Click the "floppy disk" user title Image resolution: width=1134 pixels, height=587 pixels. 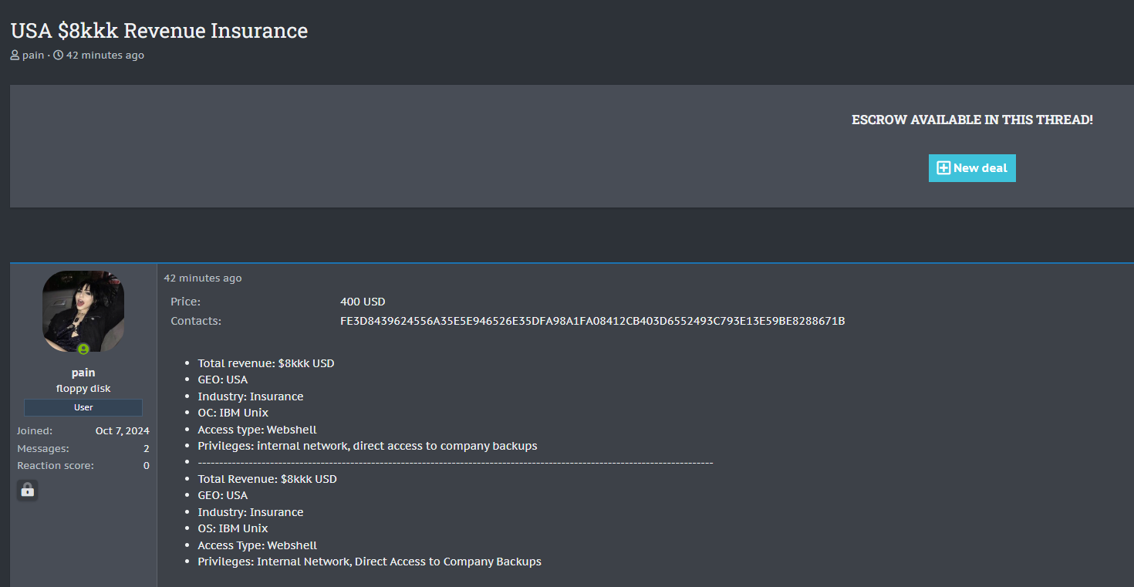(x=83, y=389)
